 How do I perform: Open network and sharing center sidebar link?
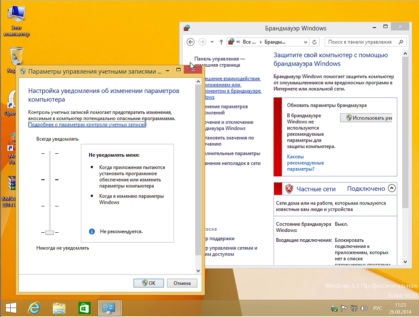tap(231, 251)
